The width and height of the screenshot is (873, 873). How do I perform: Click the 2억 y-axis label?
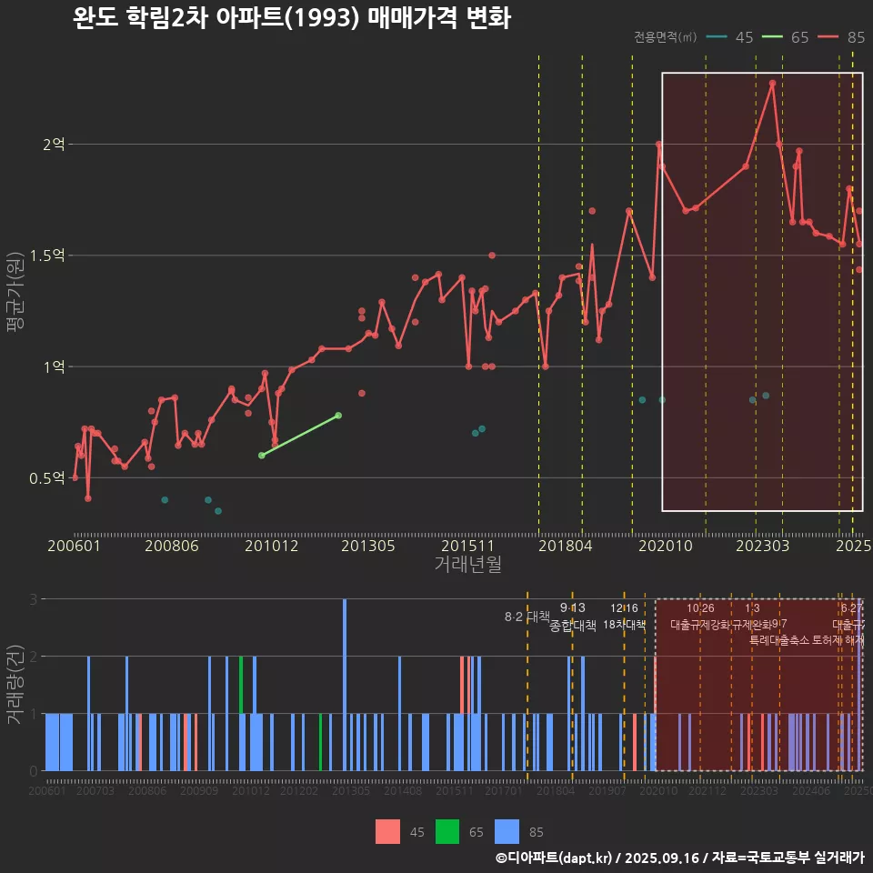(54, 145)
